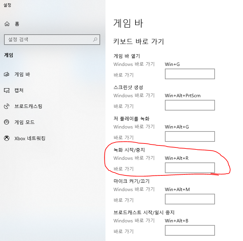Image resolution: width=243 pixels, height=241 pixels.
Task: Select the Win+Alt+B shortcut text
Action: tap(177, 221)
